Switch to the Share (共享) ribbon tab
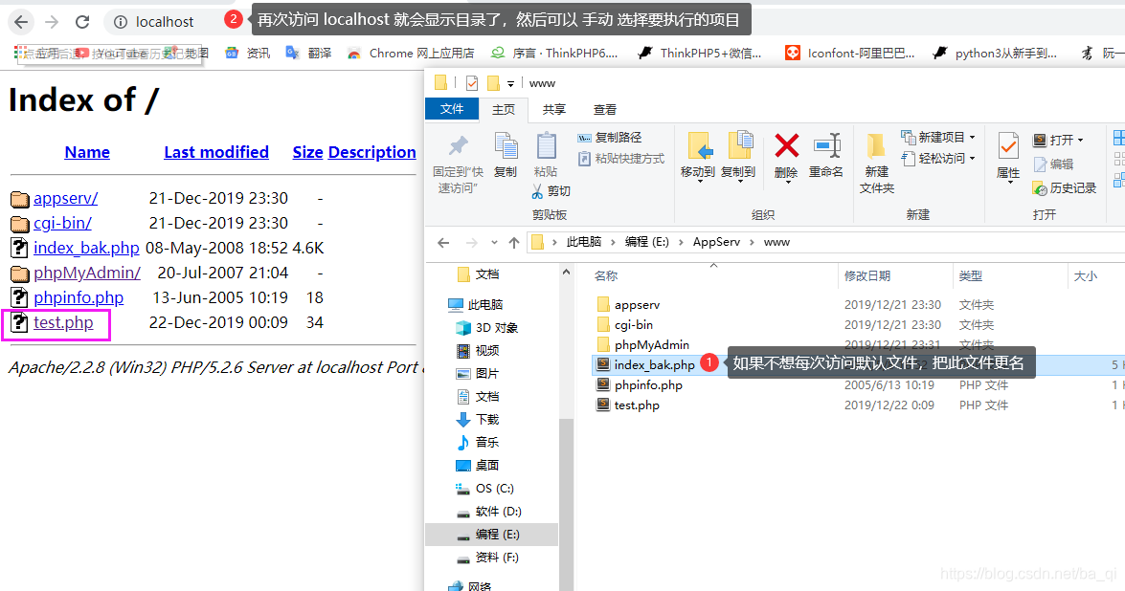The image size is (1125, 591). point(552,108)
